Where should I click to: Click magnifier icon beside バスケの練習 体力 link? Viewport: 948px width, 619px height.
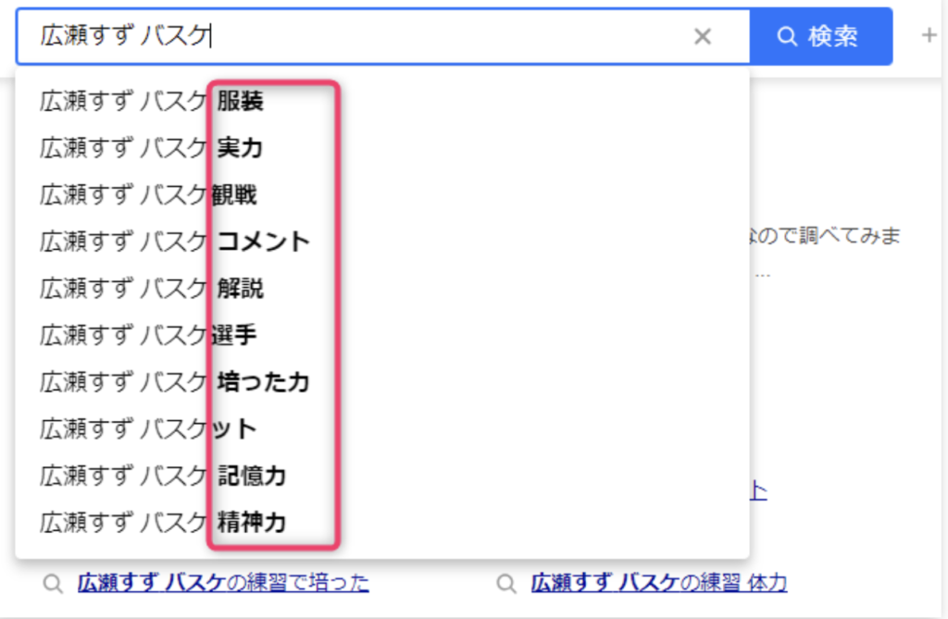click(506, 584)
